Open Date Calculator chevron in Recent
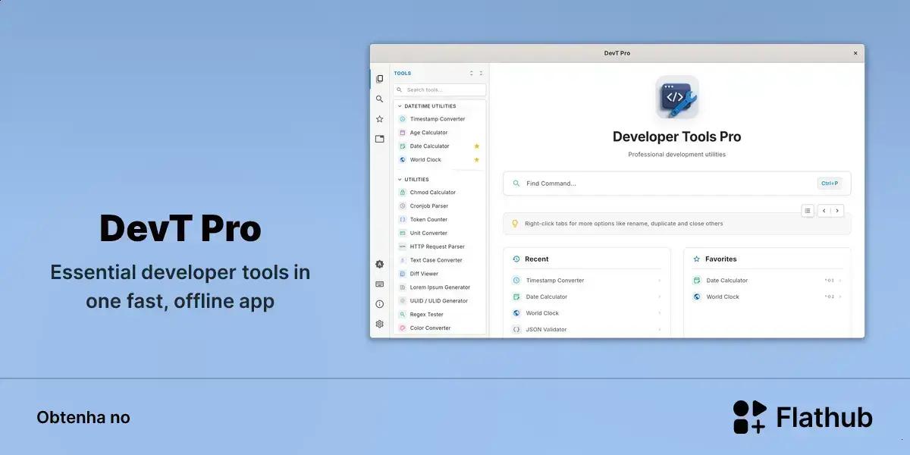This screenshot has width=910, height=455. [x=659, y=297]
